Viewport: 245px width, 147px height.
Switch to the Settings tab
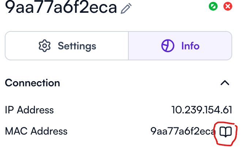[x=67, y=46]
